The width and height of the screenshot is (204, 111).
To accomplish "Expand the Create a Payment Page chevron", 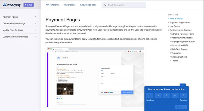I will (36, 24).
